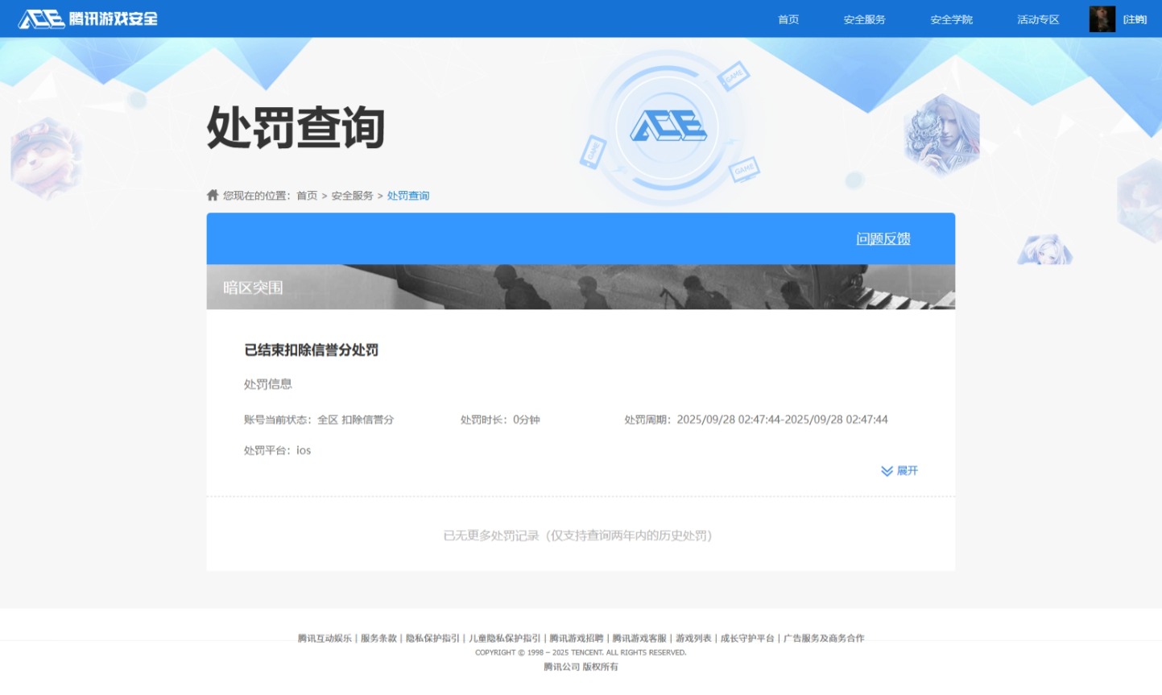Click the home icon in the breadcrumb
Viewport: 1162px width, 695px height.
click(x=213, y=195)
